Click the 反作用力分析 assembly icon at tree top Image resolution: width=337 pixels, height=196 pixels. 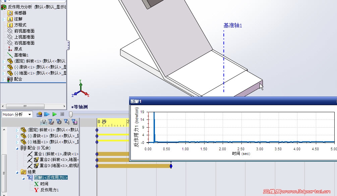4,7
